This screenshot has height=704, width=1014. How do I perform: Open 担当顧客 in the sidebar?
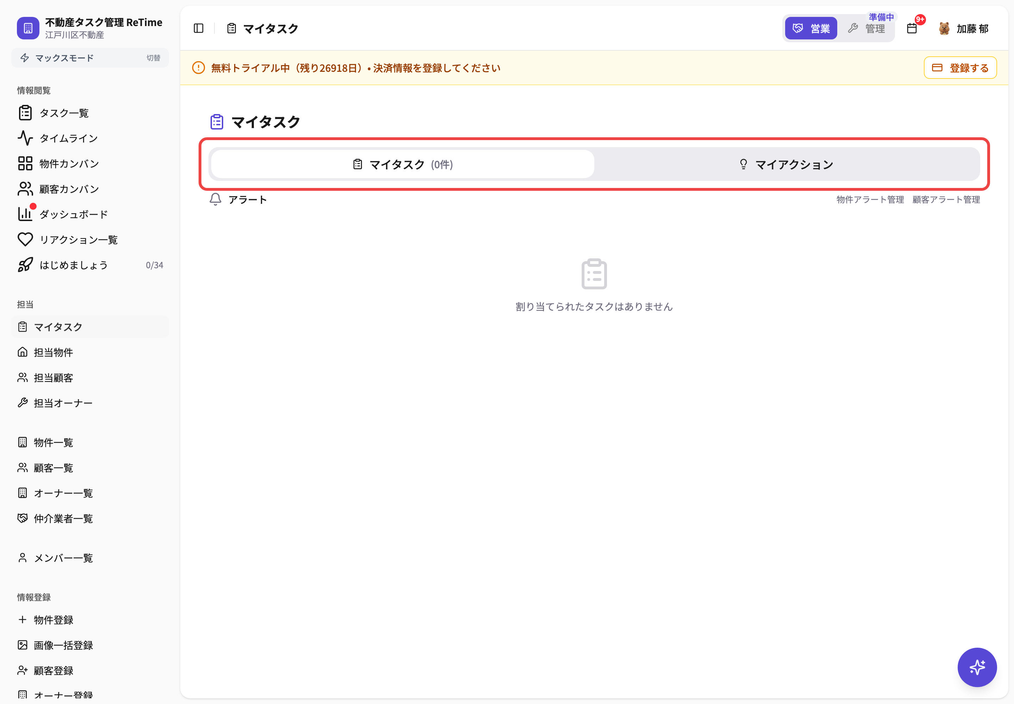coord(90,378)
